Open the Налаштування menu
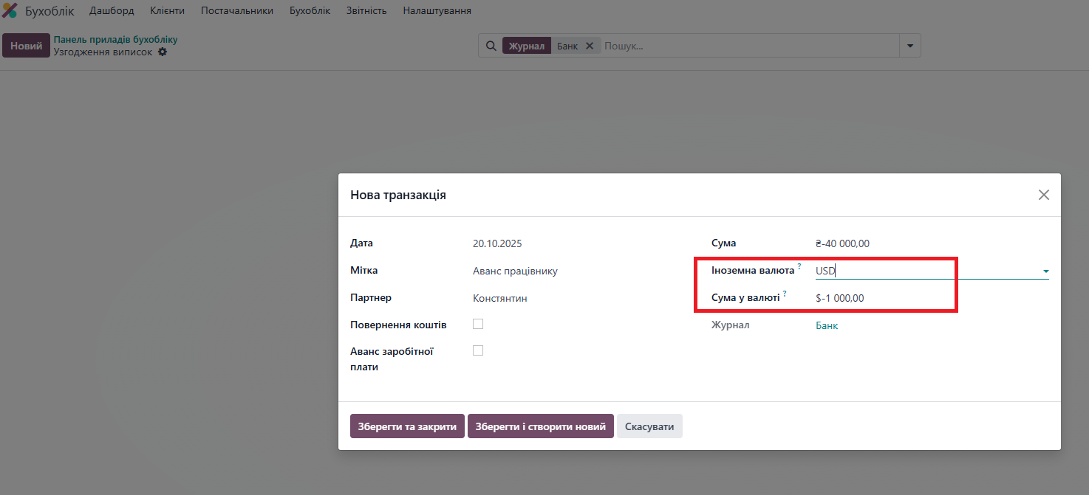Screen dimensions: 1089x495 click(437, 11)
